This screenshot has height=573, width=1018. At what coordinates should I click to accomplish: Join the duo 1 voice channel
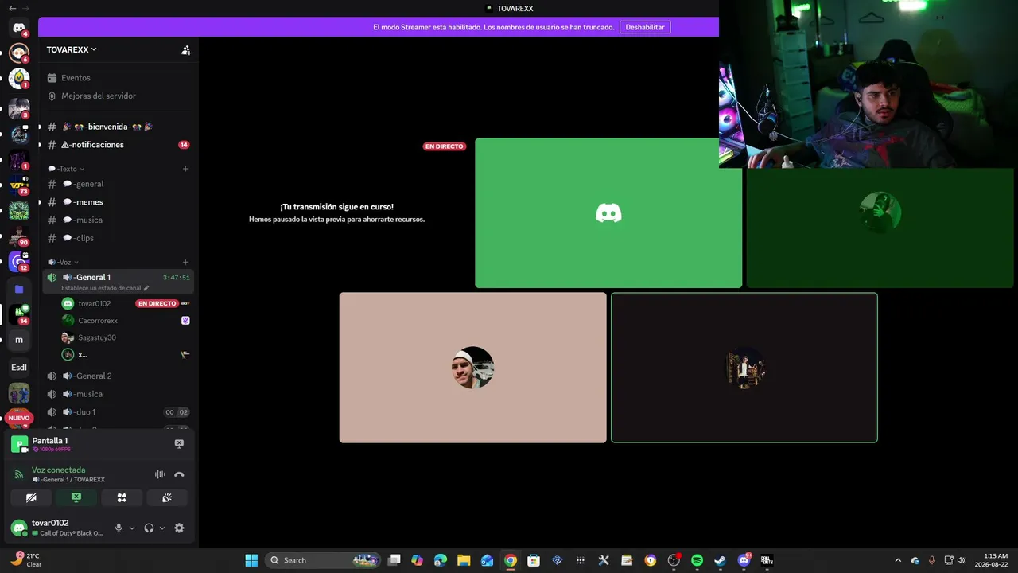118,412
